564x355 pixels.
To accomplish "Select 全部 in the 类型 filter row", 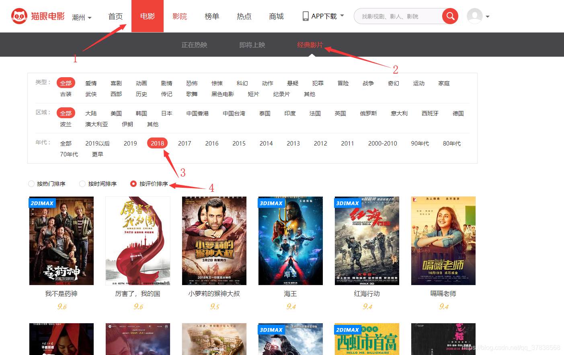I will click(x=66, y=83).
